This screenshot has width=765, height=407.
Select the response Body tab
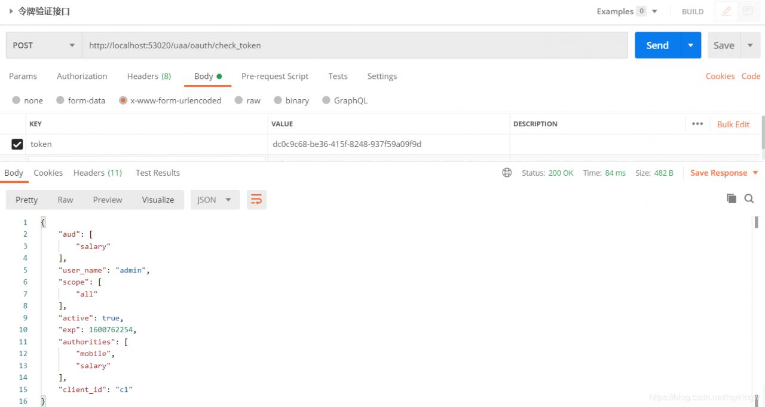14,173
